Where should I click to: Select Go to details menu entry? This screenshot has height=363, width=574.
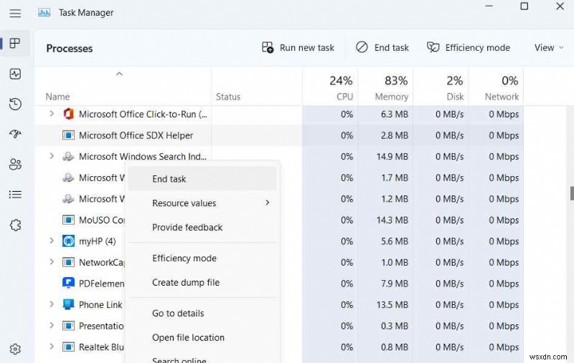pos(202,314)
